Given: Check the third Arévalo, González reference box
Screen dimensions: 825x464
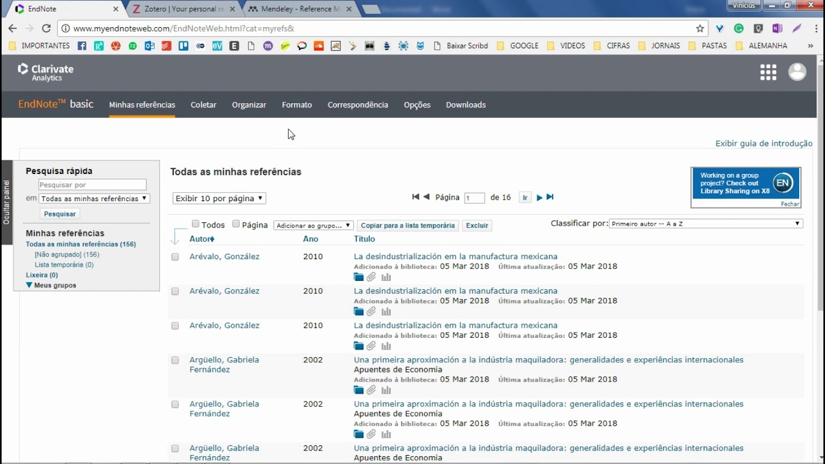Looking at the screenshot, I should 175,325.
